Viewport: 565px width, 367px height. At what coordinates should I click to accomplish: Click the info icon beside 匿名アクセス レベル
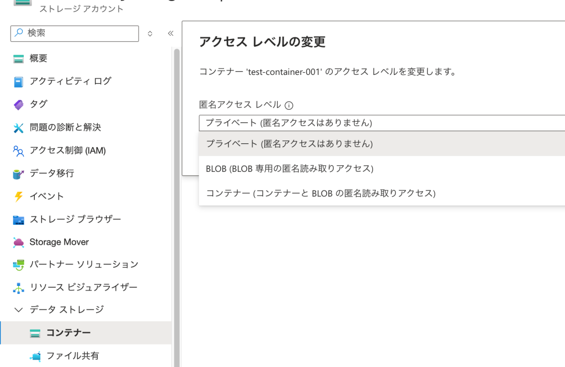[289, 105]
